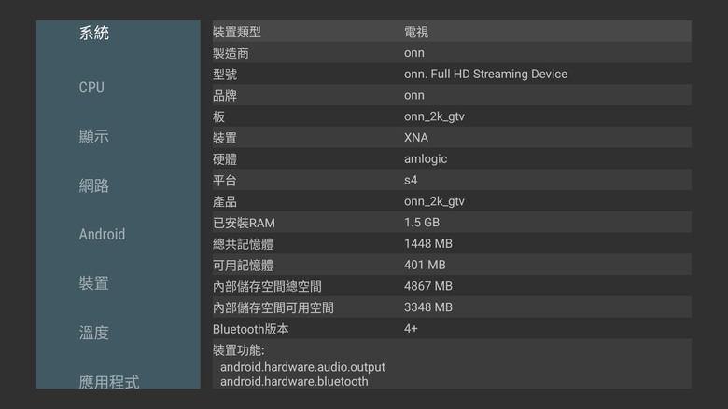Select the 總共記憶體 row label

(243, 244)
